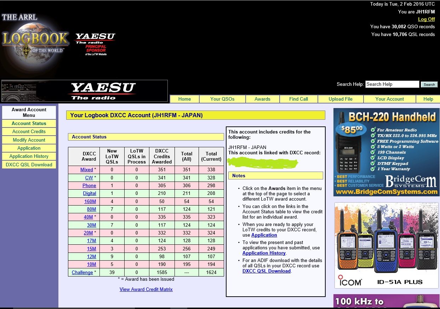
Task: Open the 160M award credit list
Action: click(90, 201)
